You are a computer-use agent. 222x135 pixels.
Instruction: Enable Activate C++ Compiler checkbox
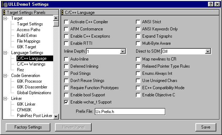tap(66, 22)
